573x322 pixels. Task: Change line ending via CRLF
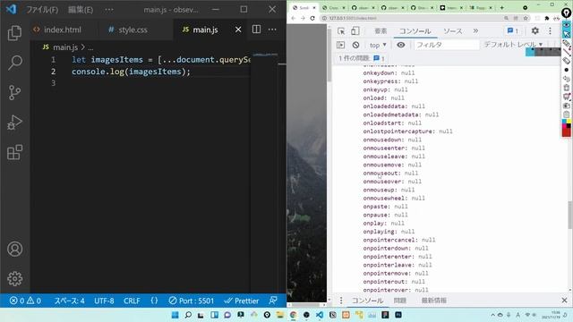(x=132, y=301)
